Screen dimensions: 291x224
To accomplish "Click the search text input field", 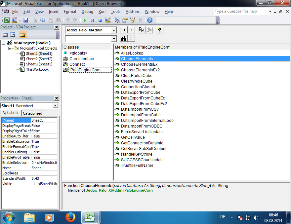I will click(x=88, y=39).
